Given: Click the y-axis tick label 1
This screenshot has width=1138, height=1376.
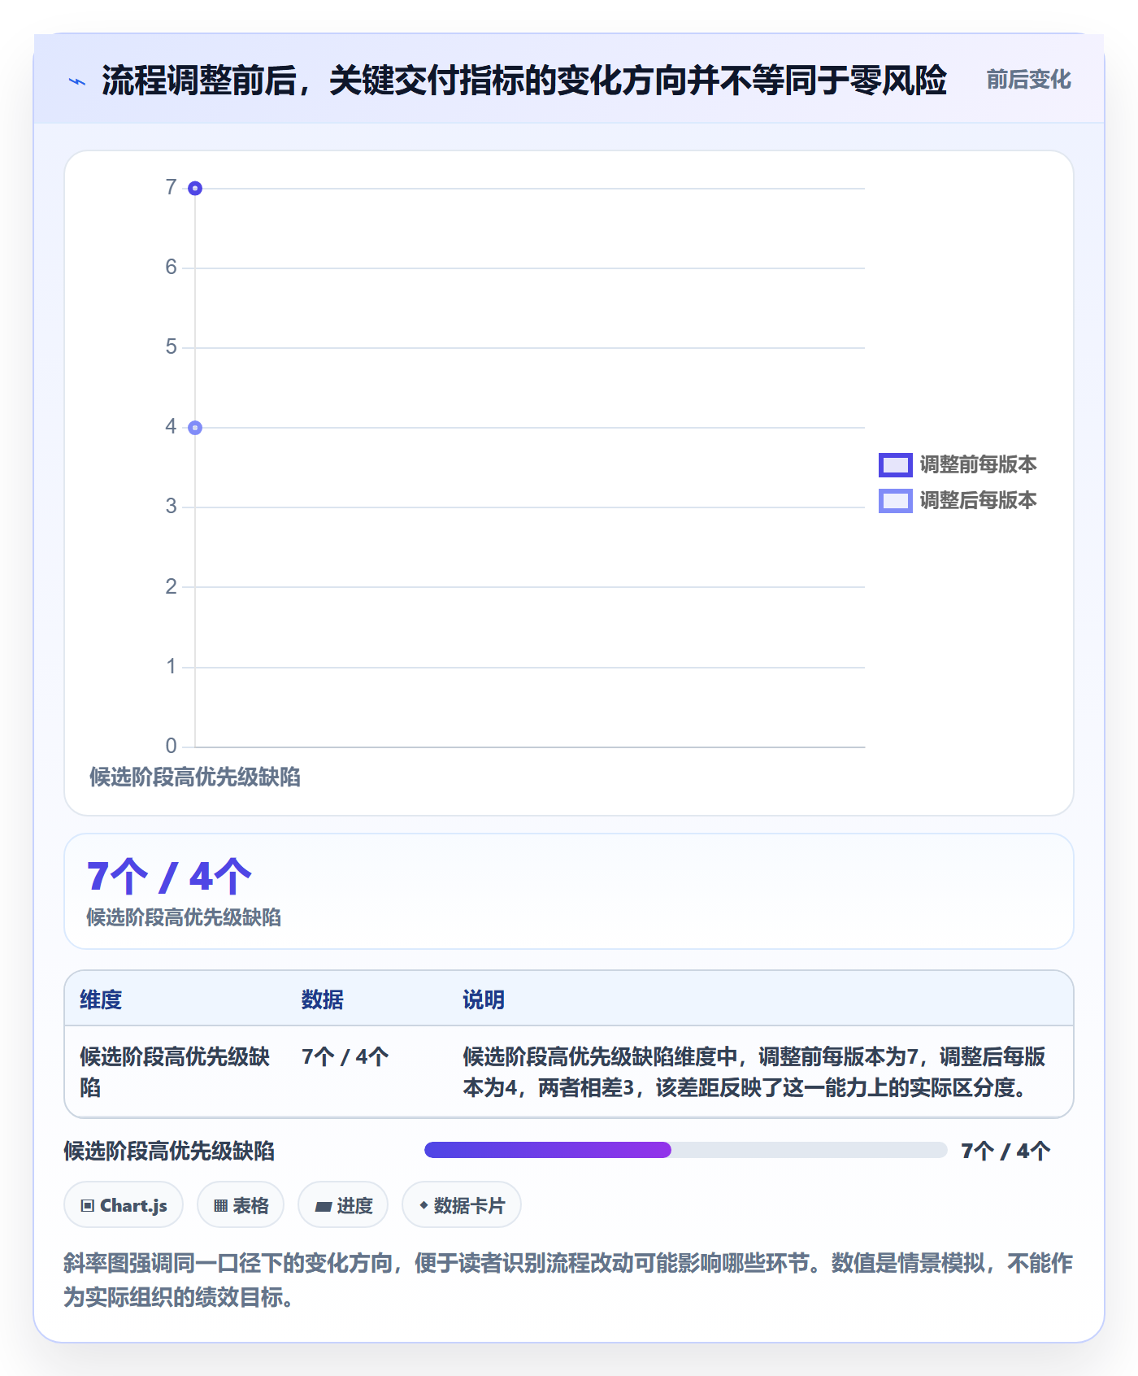Looking at the screenshot, I should (171, 666).
